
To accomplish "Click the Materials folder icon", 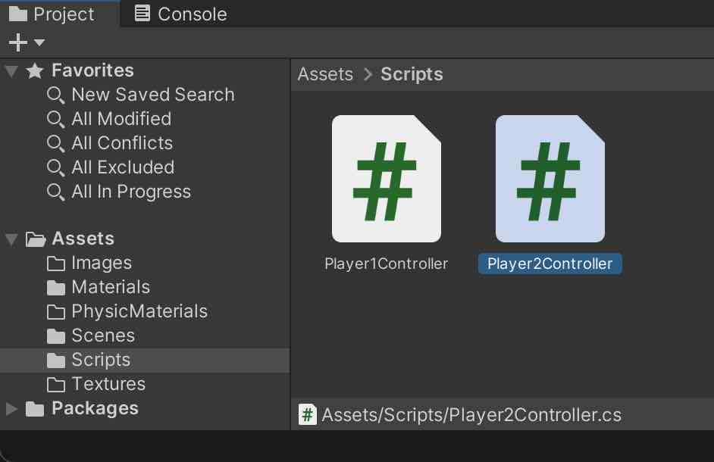I will 56,288.
